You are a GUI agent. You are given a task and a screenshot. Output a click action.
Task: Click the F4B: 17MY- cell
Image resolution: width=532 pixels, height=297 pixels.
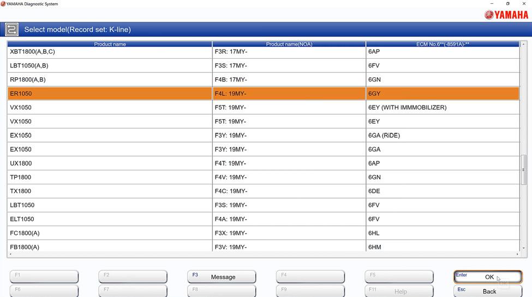pyautogui.click(x=289, y=79)
